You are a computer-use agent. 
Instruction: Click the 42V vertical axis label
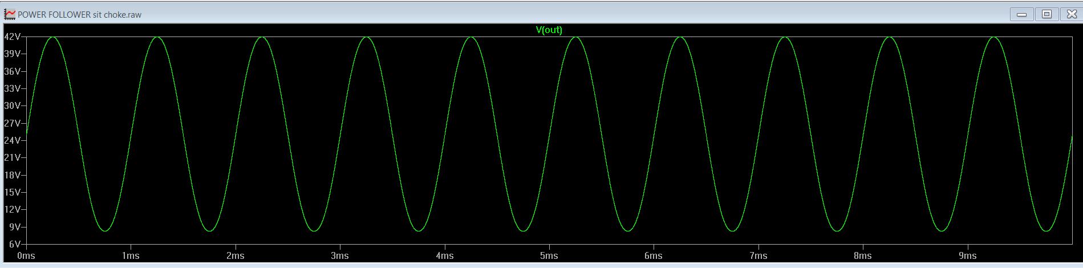[x=13, y=36]
